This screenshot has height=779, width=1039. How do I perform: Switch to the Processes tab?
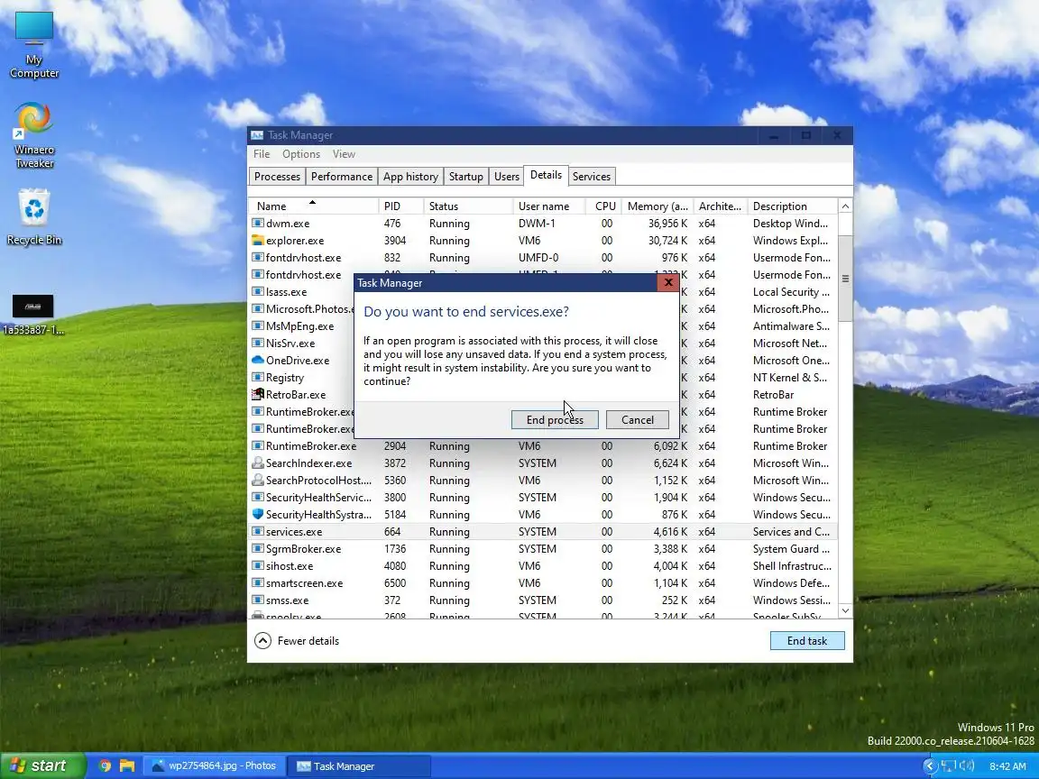277,176
